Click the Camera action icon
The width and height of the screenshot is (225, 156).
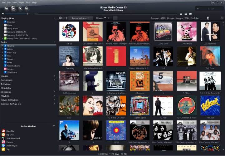(x=3, y=142)
